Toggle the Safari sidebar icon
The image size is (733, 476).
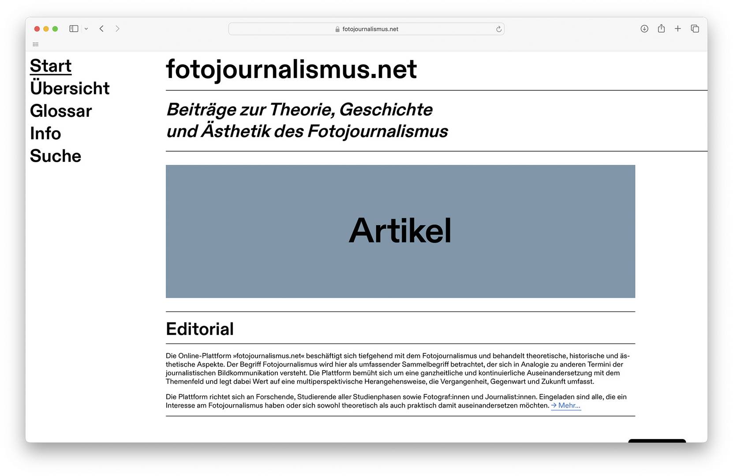[74, 29]
